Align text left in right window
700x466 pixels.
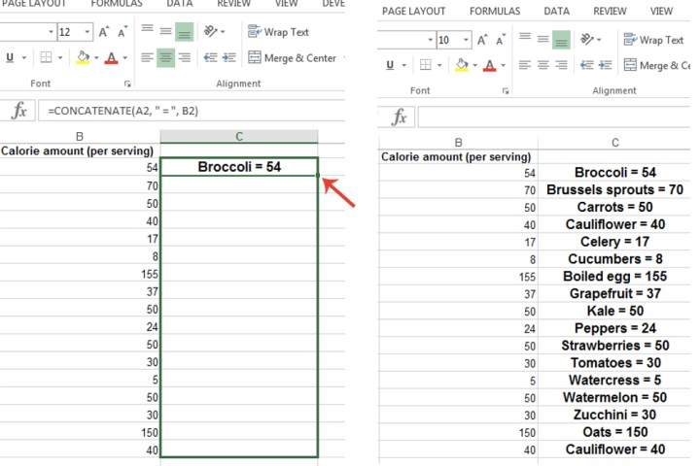[525, 65]
